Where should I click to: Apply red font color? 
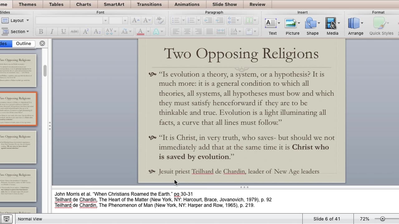coord(140,31)
